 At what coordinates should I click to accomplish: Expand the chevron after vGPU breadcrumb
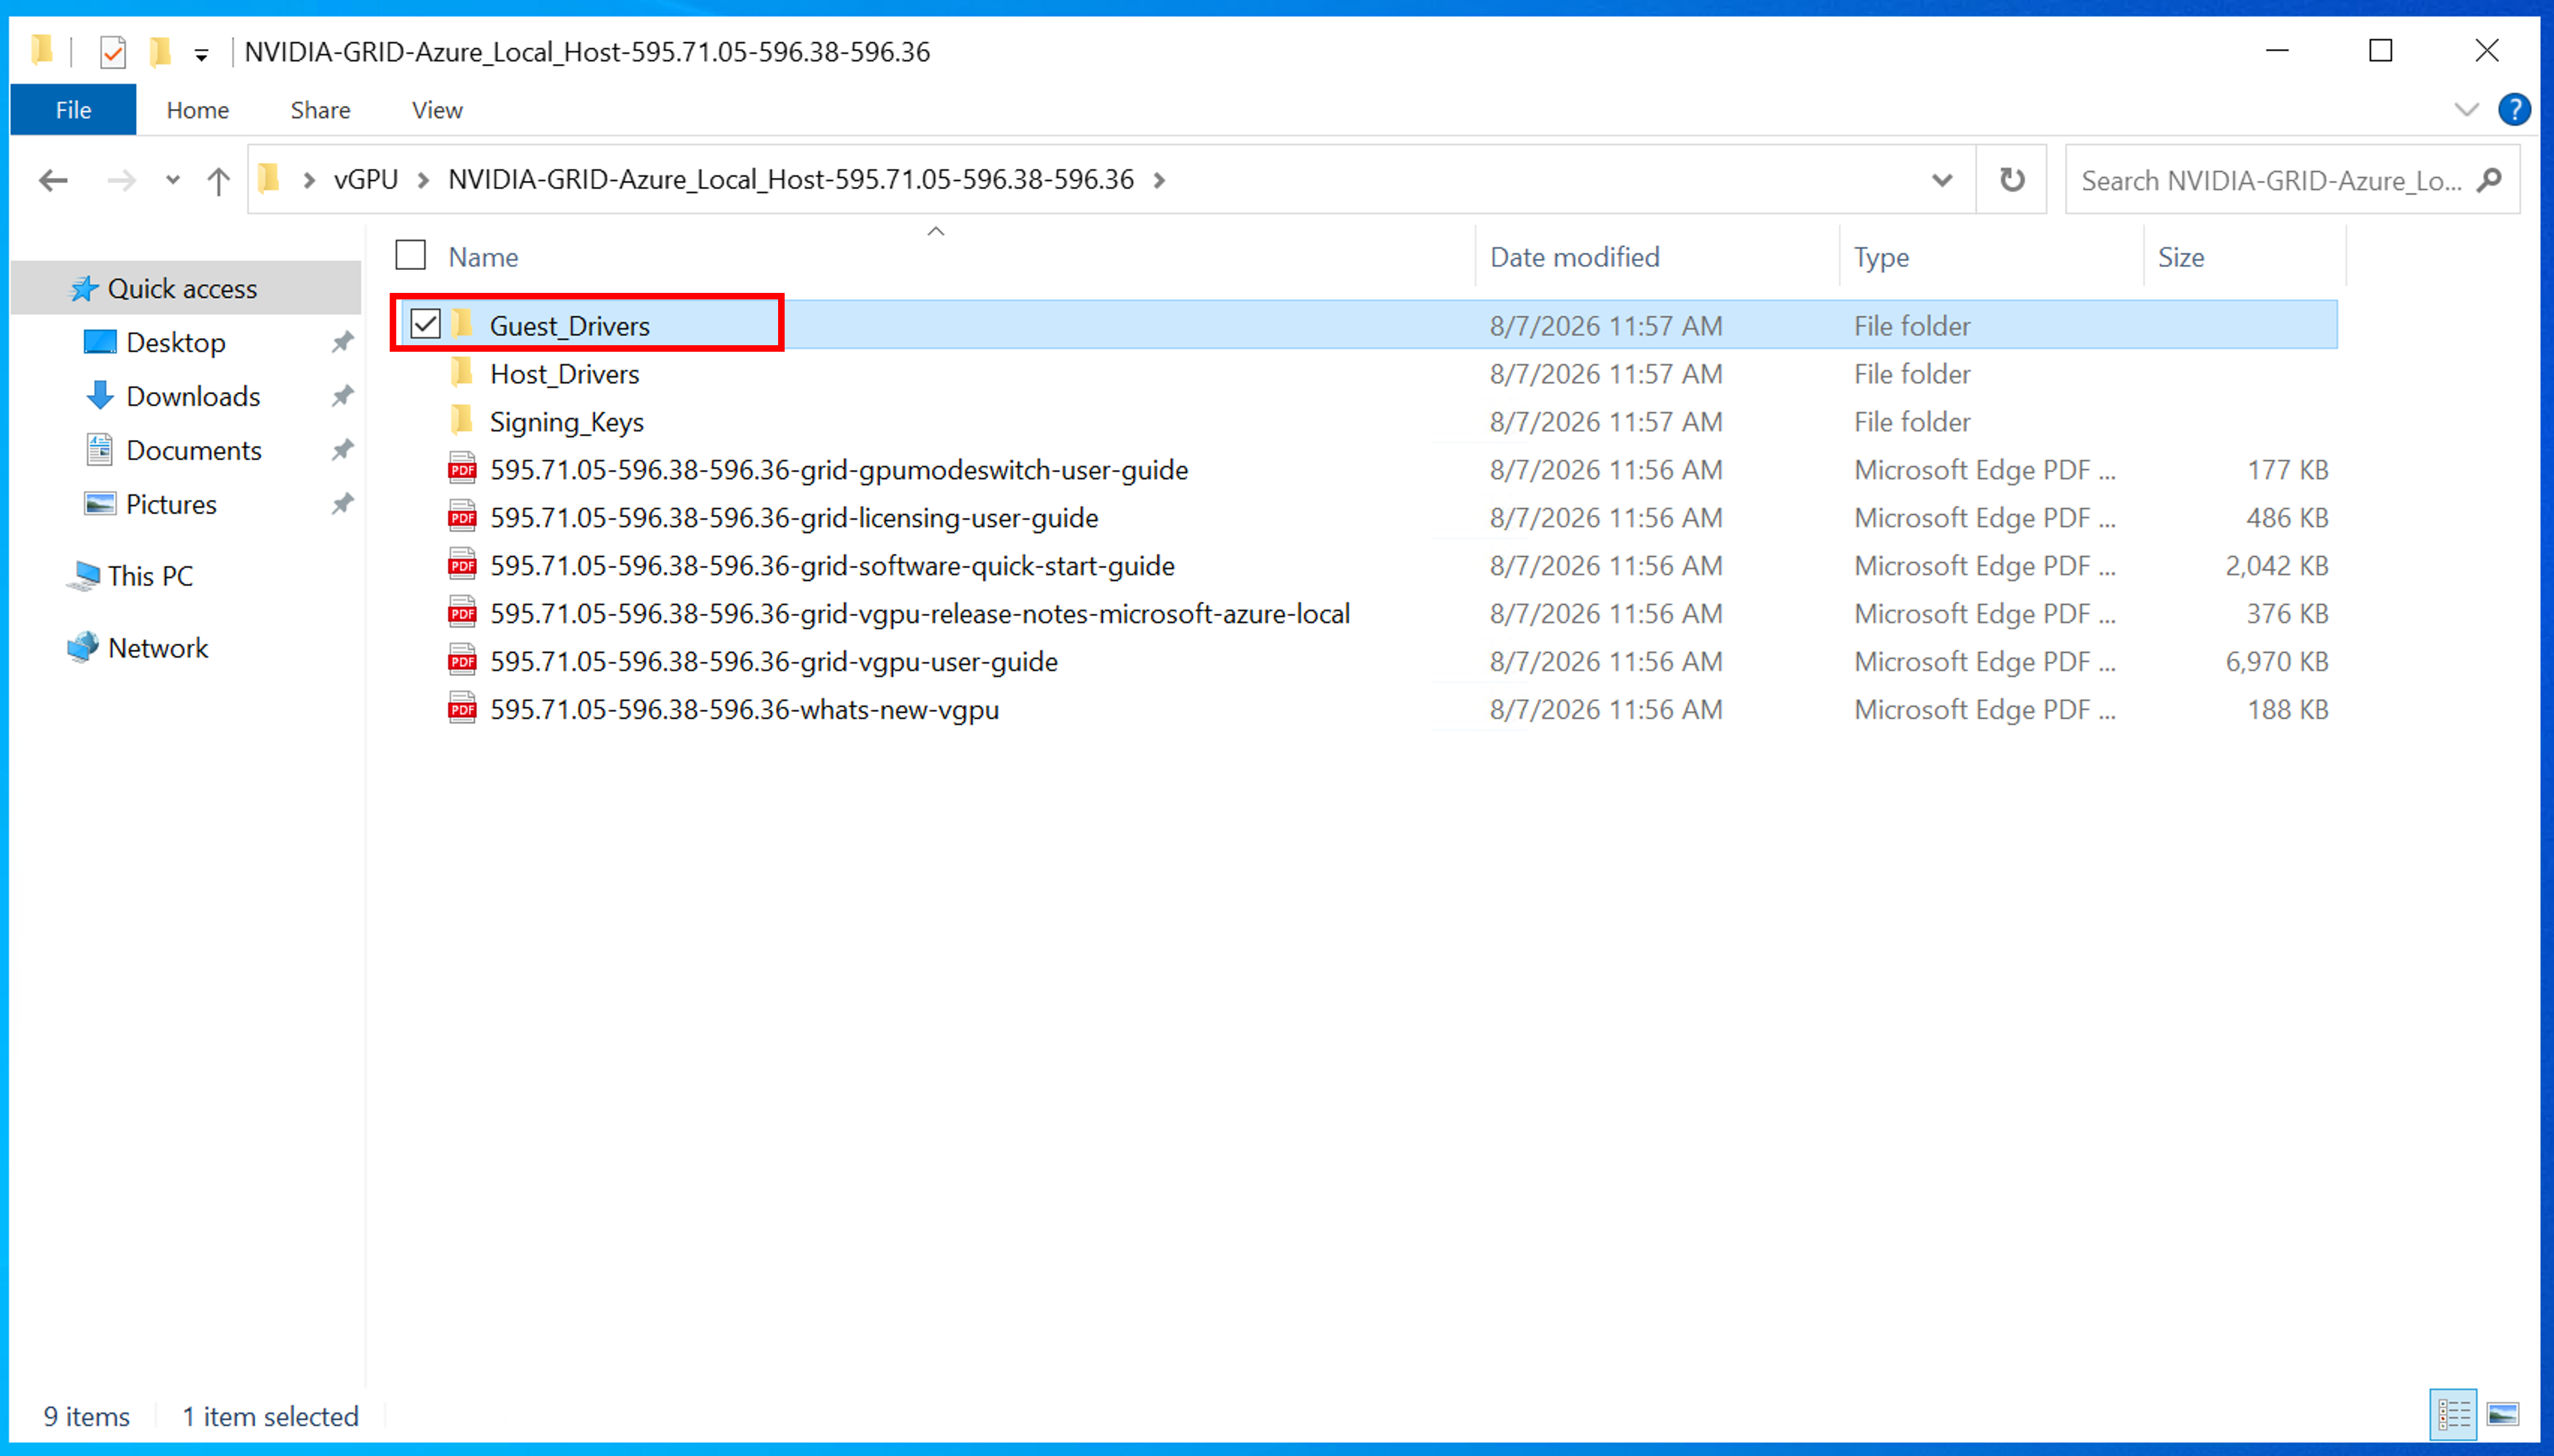click(423, 180)
